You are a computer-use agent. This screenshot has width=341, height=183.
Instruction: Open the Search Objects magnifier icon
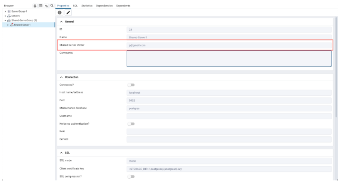coord(52,6)
